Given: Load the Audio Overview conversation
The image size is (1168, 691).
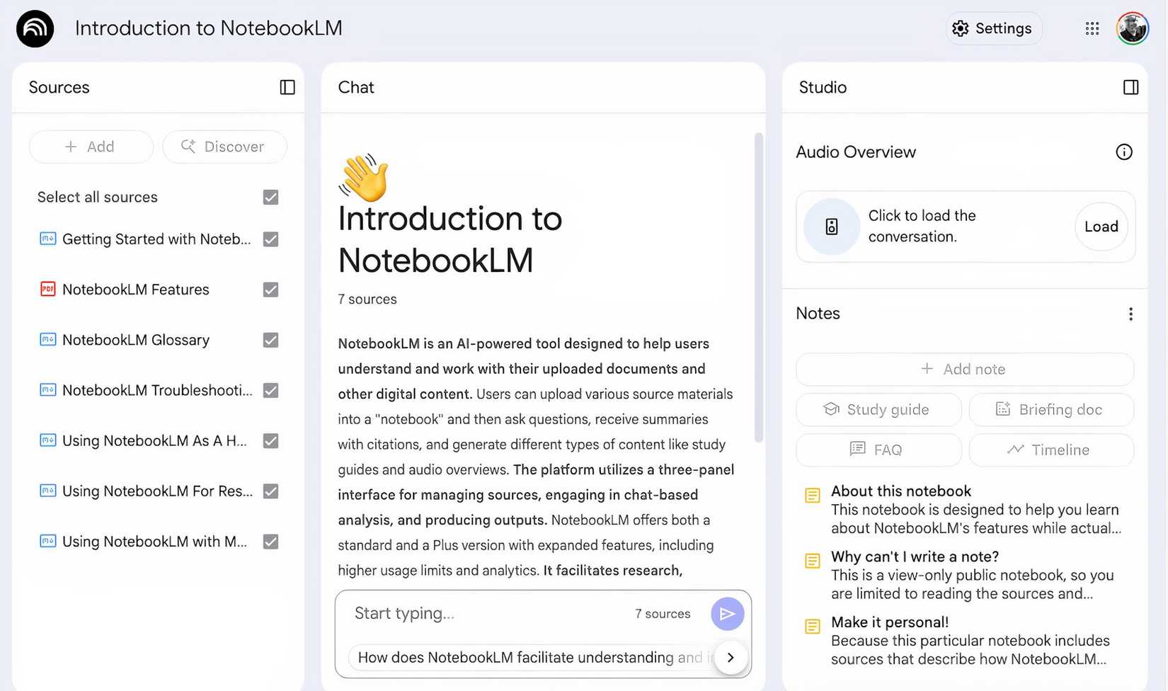Looking at the screenshot, I should pyautogui.click(x=1101, y=227).
